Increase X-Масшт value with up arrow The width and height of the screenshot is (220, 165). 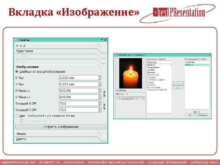coord(100,89)
